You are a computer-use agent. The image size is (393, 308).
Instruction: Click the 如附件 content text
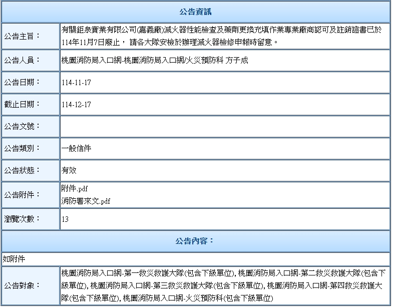coord(14,259)
